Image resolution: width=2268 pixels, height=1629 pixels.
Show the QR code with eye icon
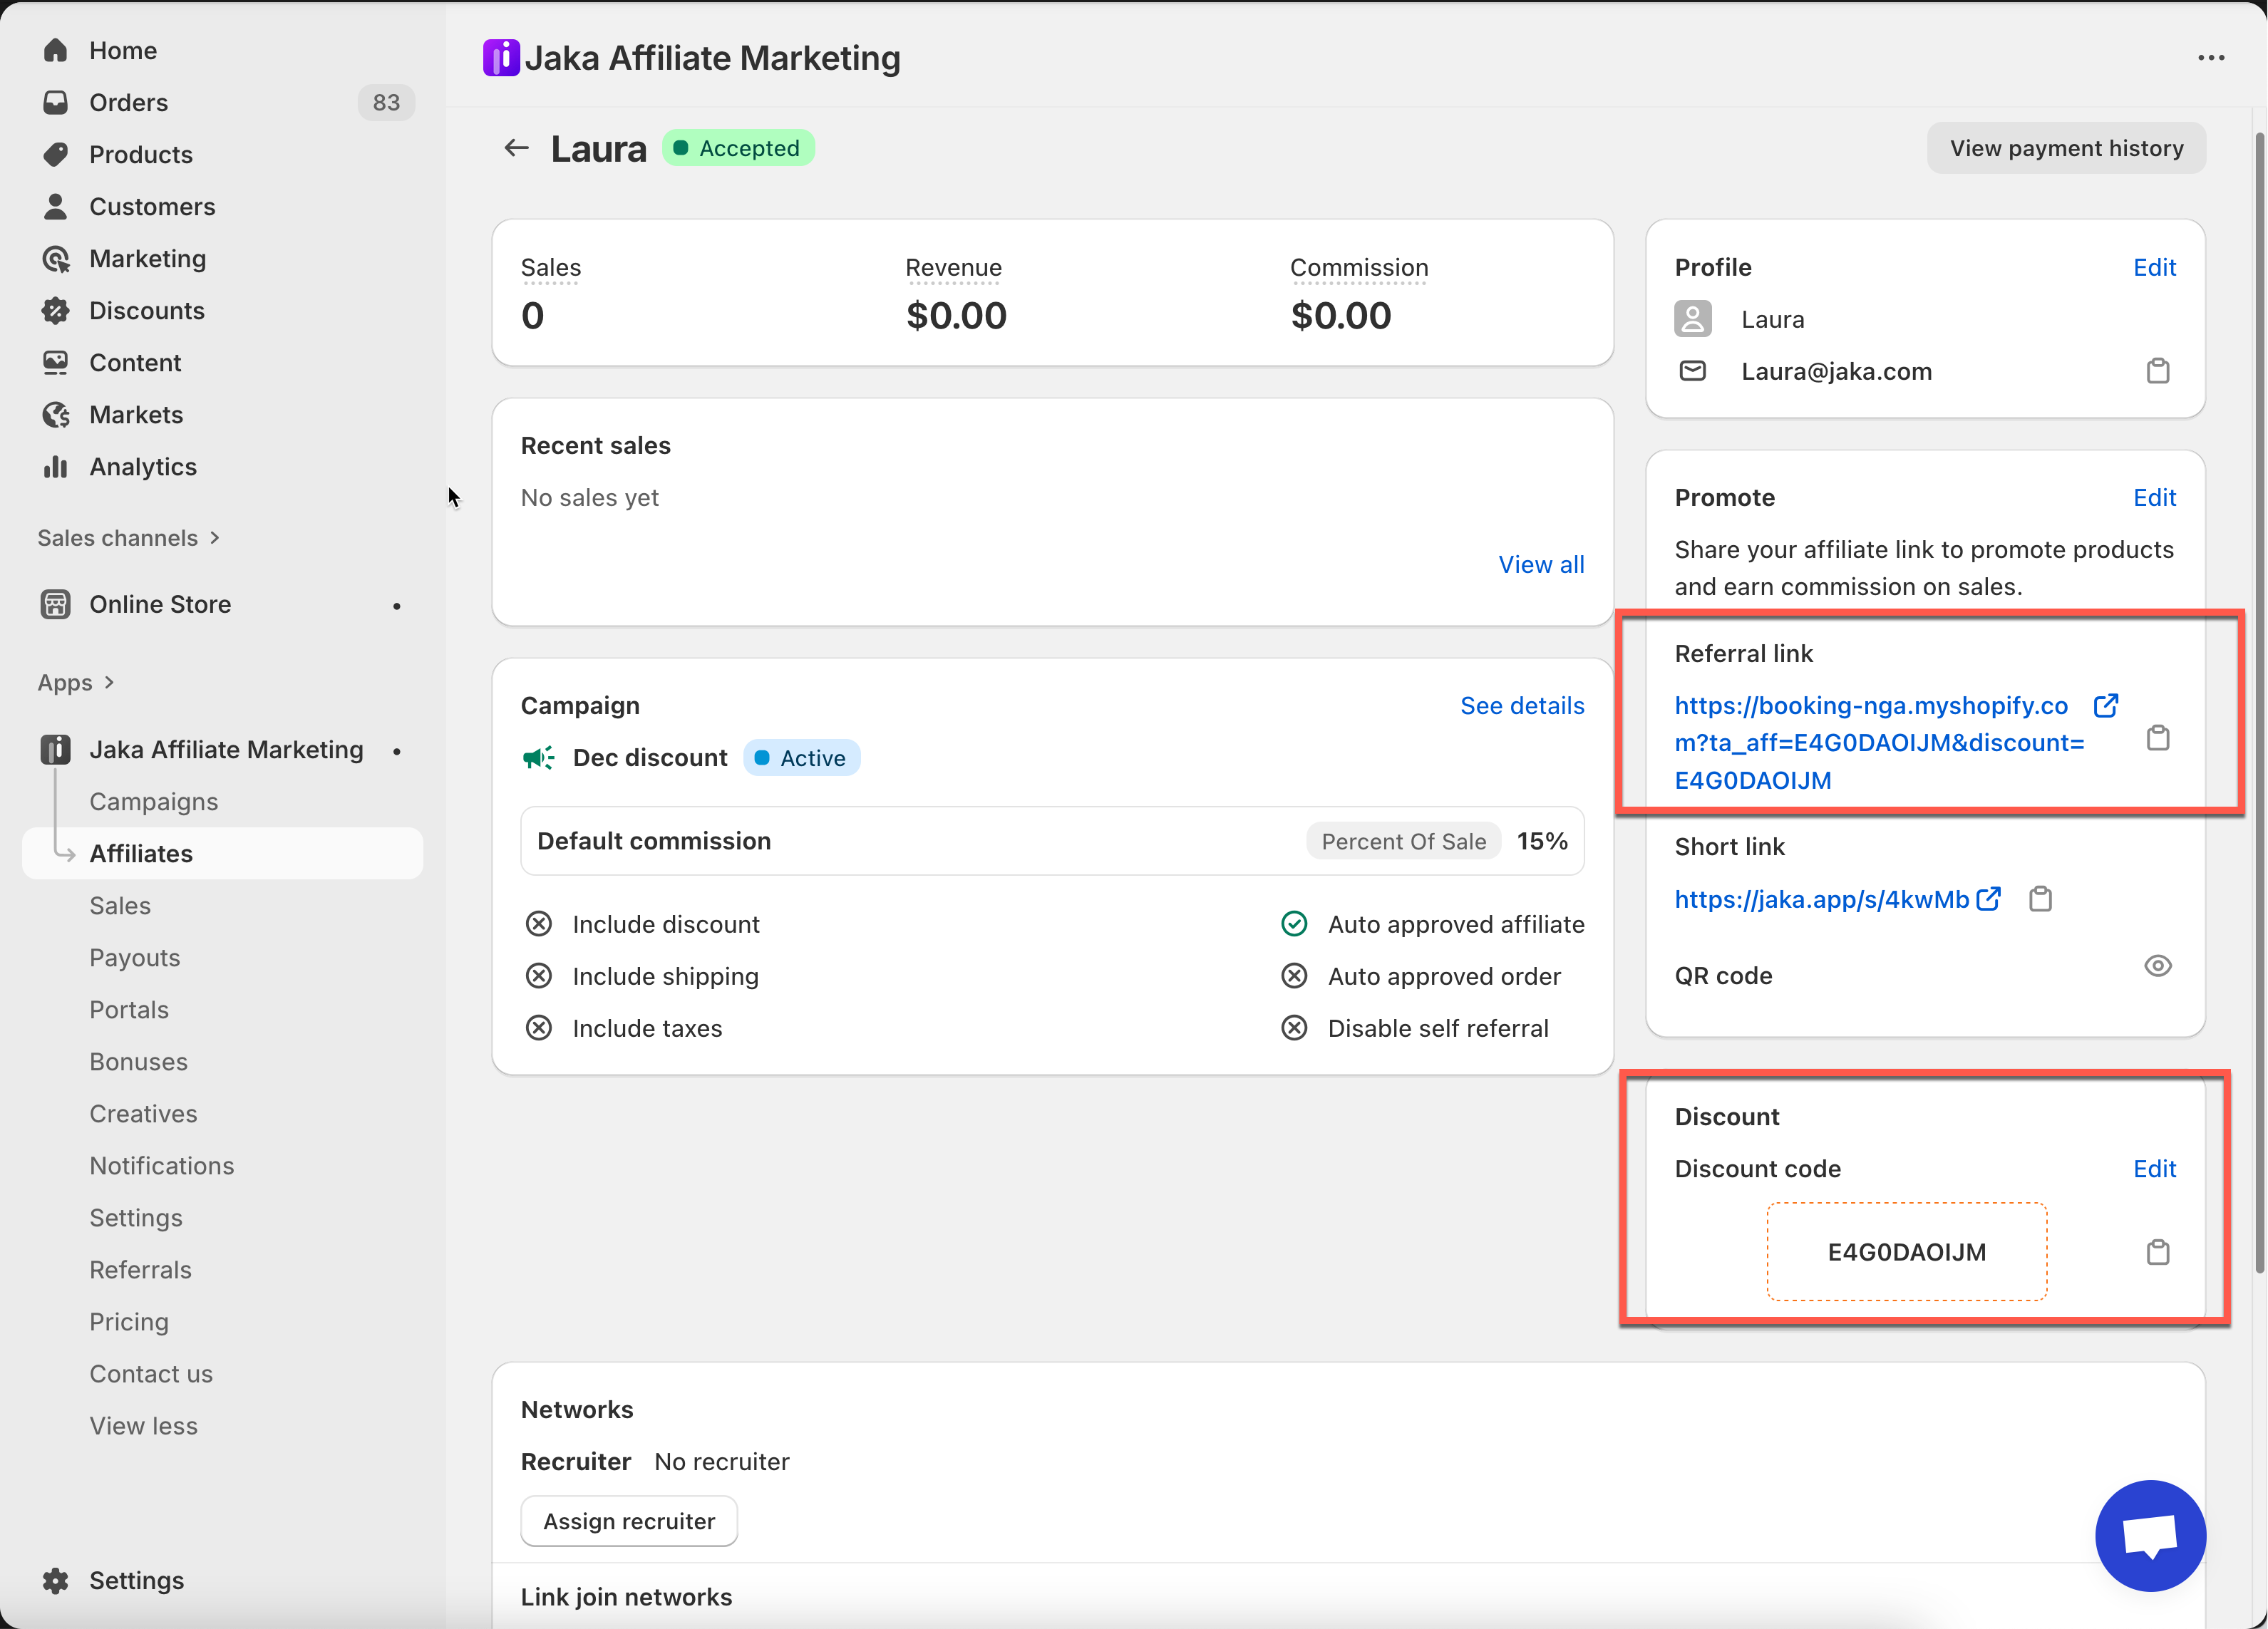point(2157,966)
